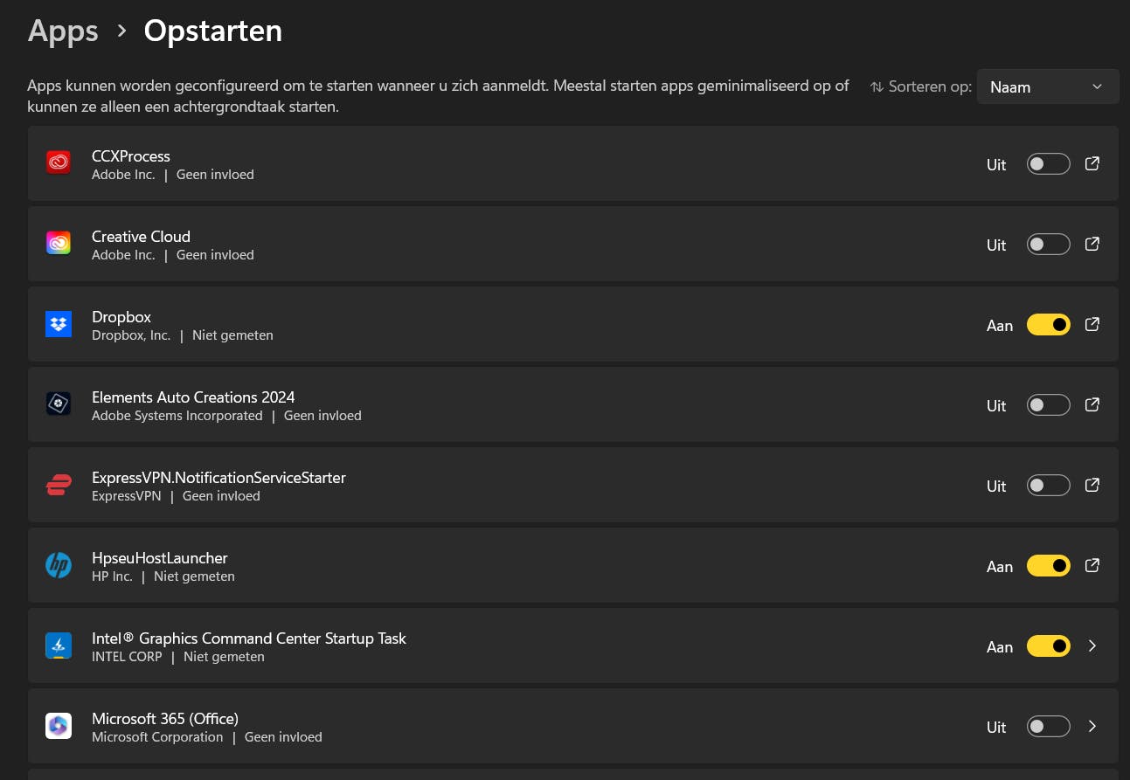Click the ExpressVPN app icon
Screen dimensions: 1130x780
(x=59, y=485)
